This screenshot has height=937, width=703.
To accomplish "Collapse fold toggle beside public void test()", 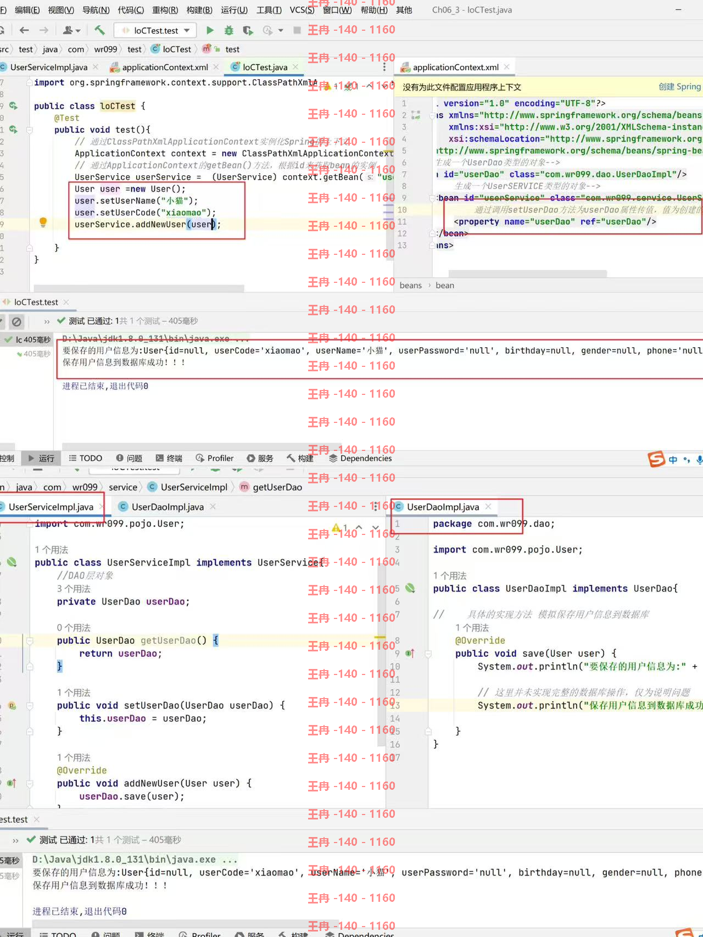I will pyautogui.click(x=30, y=130).
